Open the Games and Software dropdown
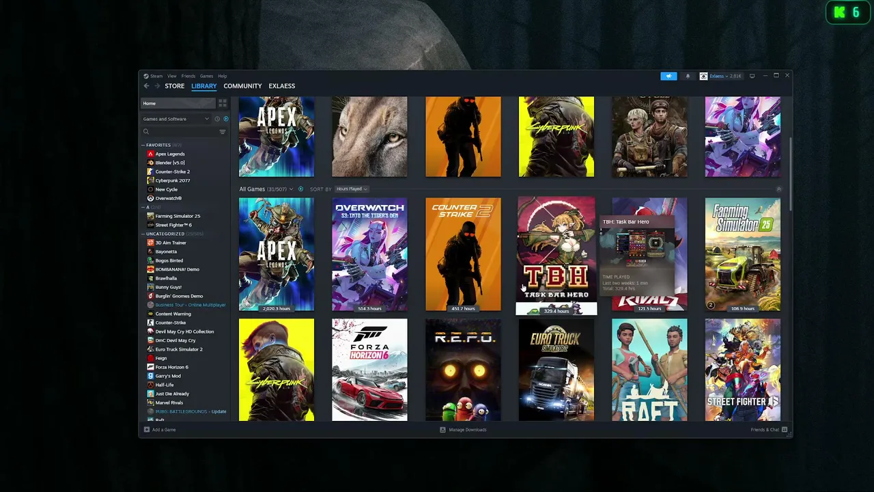The image size is (874, 492). pos(175,119)
